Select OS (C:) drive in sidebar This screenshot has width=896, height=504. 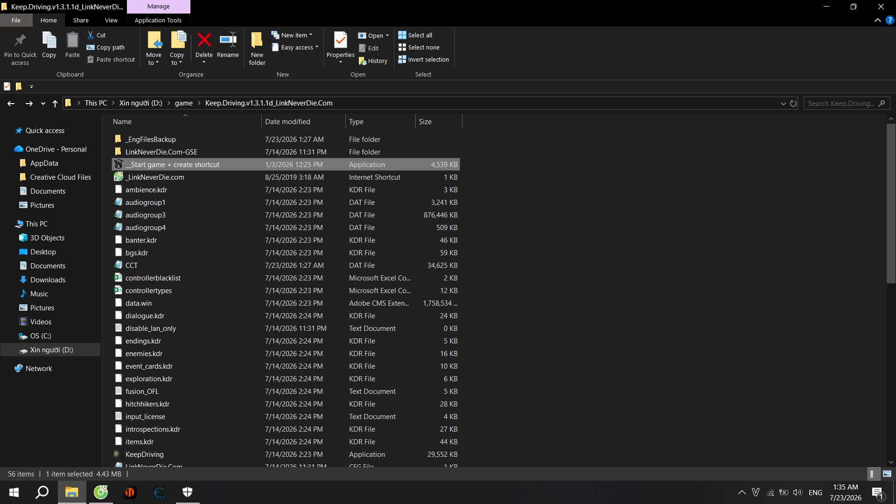[x=41, y=336]
